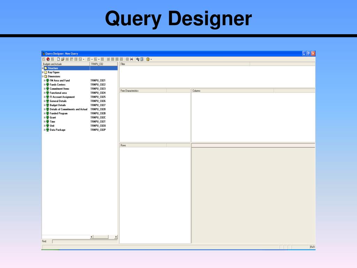
Task: Expand the Details of Commitments and Actual node
Action: click(x=45, y=109)
